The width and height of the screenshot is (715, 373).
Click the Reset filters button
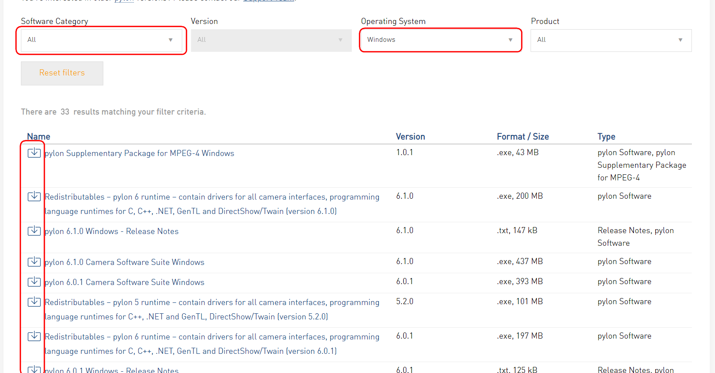pos(62,73)
